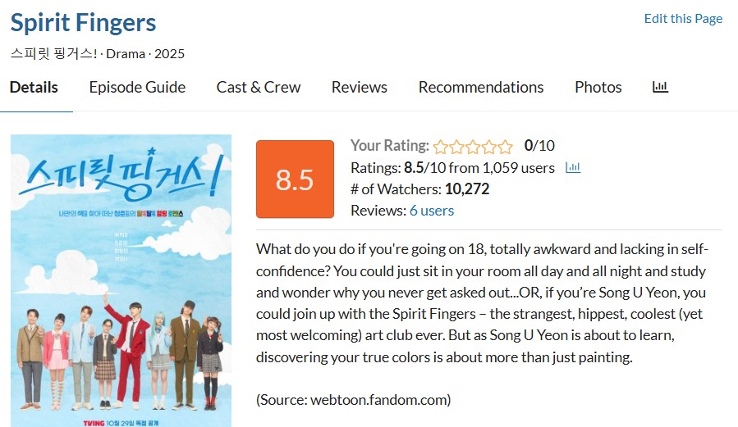
Task: Click the third rating star
Action: [473, 147]
